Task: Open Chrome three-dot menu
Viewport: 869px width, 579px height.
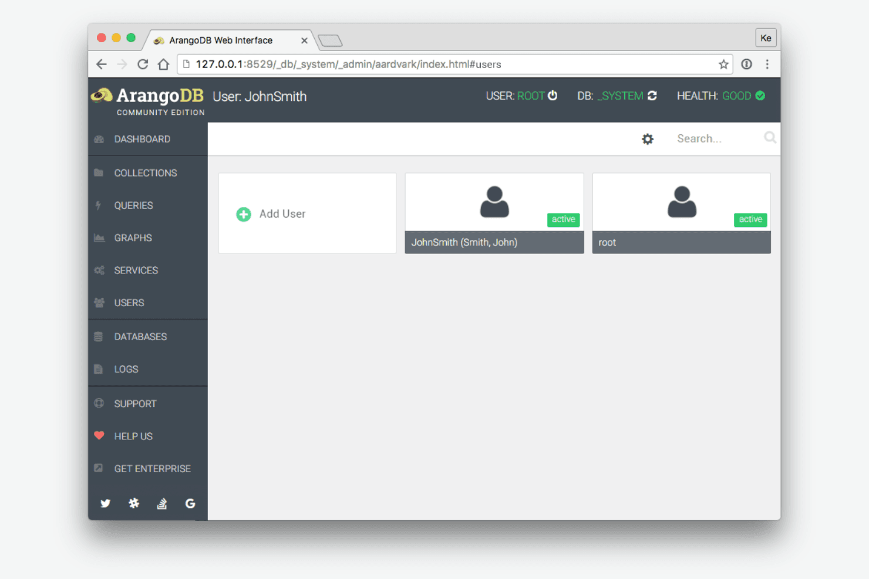Action: point(767,65)
